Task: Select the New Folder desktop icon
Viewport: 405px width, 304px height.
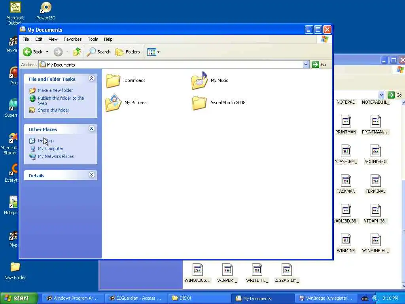Action: pos(15,271)
